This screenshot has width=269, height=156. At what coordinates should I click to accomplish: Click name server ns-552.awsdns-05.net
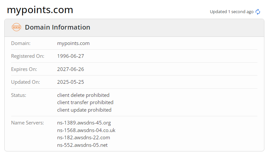[82, 145]
